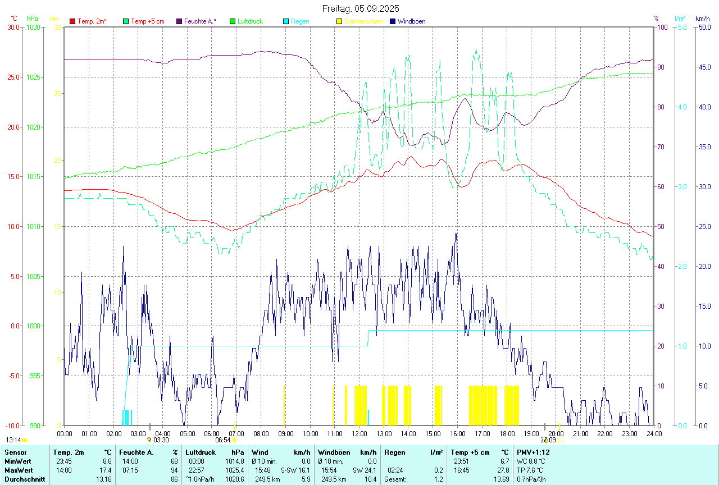Click the dark blue Windböen legend square

[x=393, y=21]
